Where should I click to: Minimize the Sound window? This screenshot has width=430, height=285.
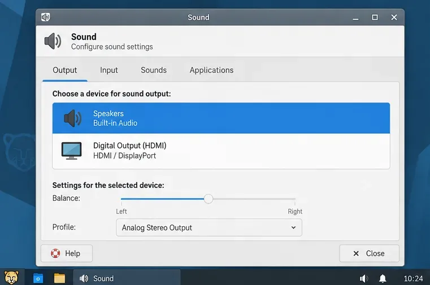pyautogui.click(x=355, y=18)
